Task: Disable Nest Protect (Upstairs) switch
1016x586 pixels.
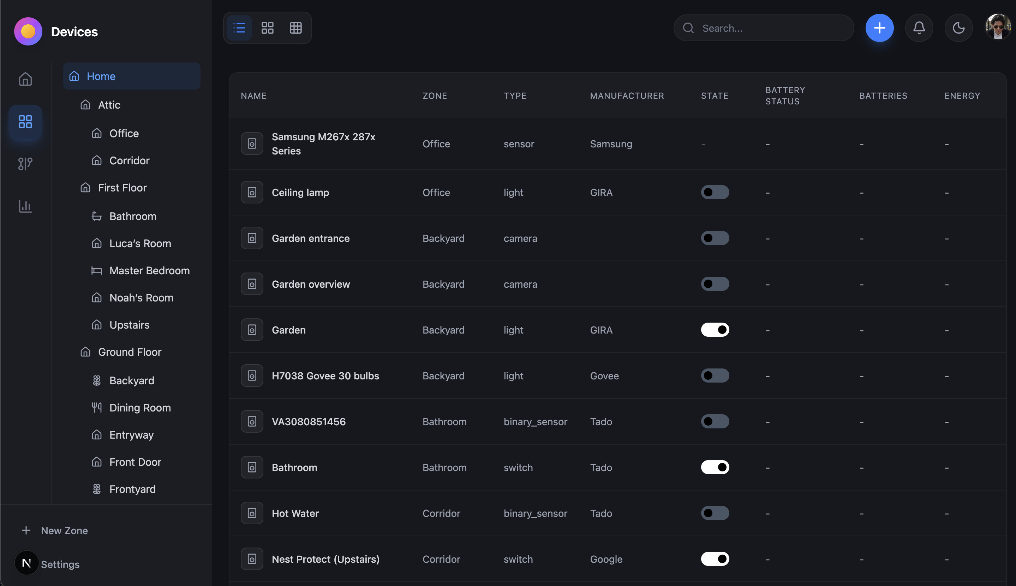Action: [x=715, y=559]
